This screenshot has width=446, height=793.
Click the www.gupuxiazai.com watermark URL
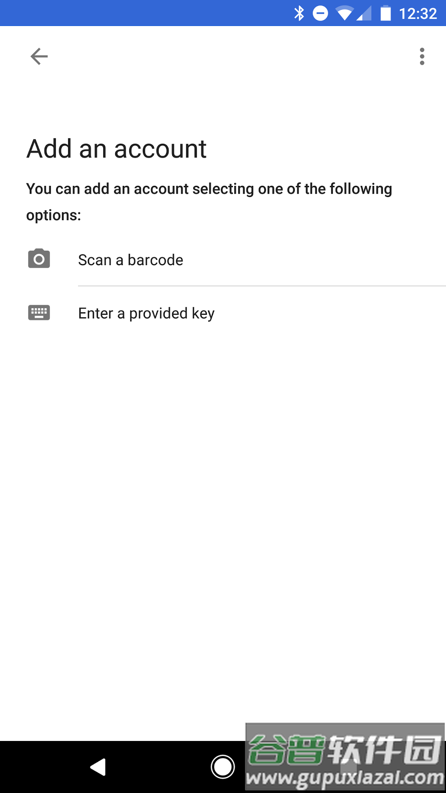pyautogui.click(x=345, y=779)
